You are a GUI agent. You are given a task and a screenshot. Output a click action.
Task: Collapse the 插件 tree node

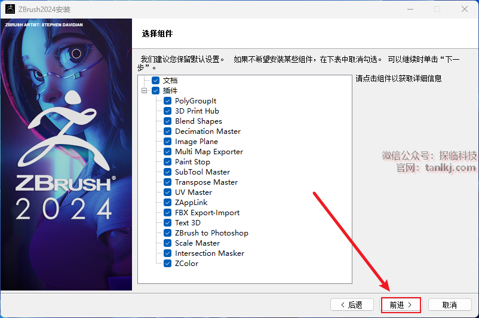[144, 90]
